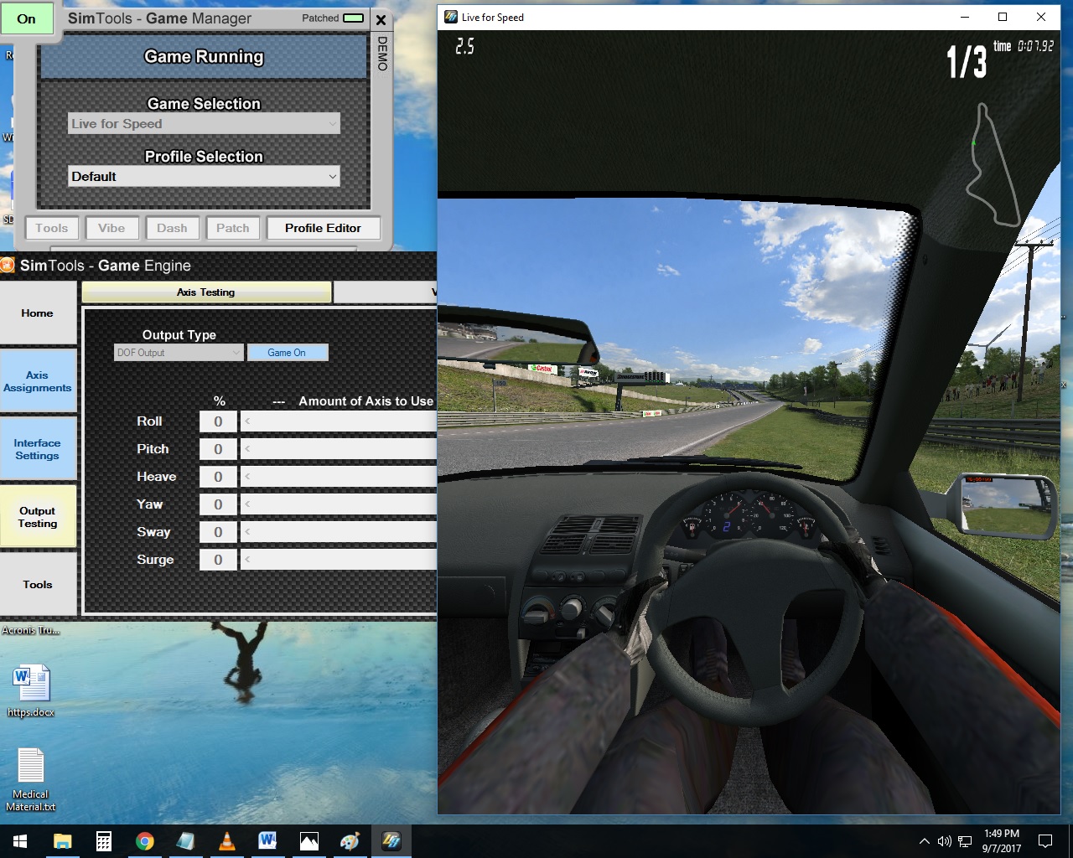The height and width of the screenshot is (858, 1073).
Task: Open File Explorer from the taskbar
Action: pos(63,841)
